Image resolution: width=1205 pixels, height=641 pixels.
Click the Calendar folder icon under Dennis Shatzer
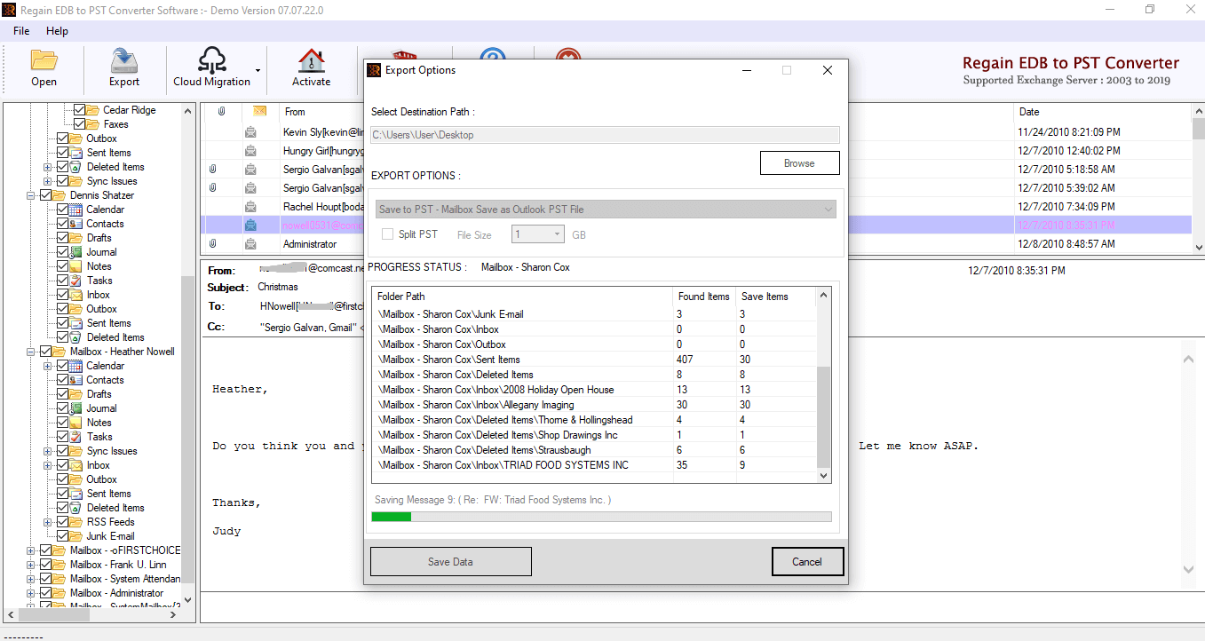[76, 210]
